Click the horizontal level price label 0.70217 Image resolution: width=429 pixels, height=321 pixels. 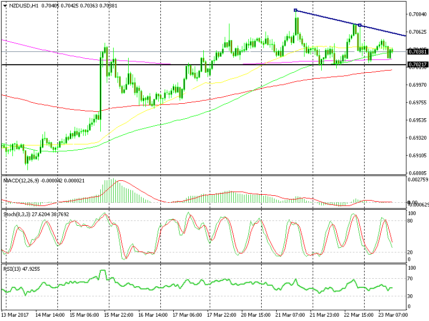coord(417,65)
